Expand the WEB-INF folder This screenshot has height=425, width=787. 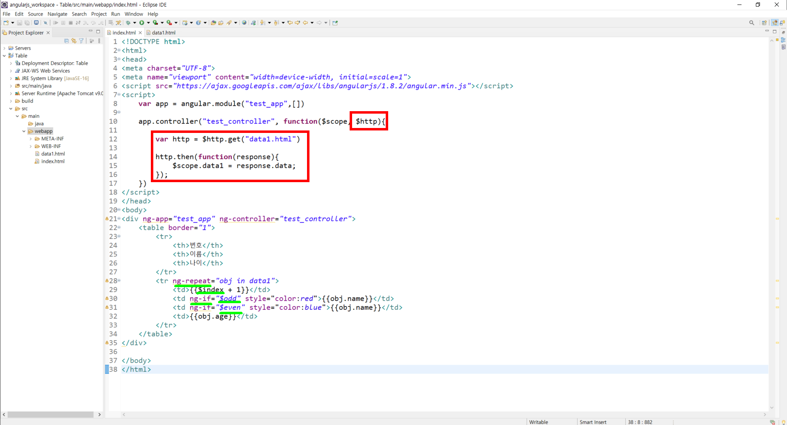(x=30, y=146)
